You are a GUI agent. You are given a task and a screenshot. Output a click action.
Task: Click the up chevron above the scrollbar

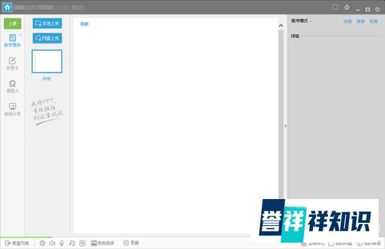coord(281,26)
